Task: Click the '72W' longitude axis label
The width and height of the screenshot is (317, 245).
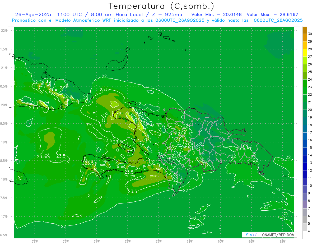Action: pos(159,242)
